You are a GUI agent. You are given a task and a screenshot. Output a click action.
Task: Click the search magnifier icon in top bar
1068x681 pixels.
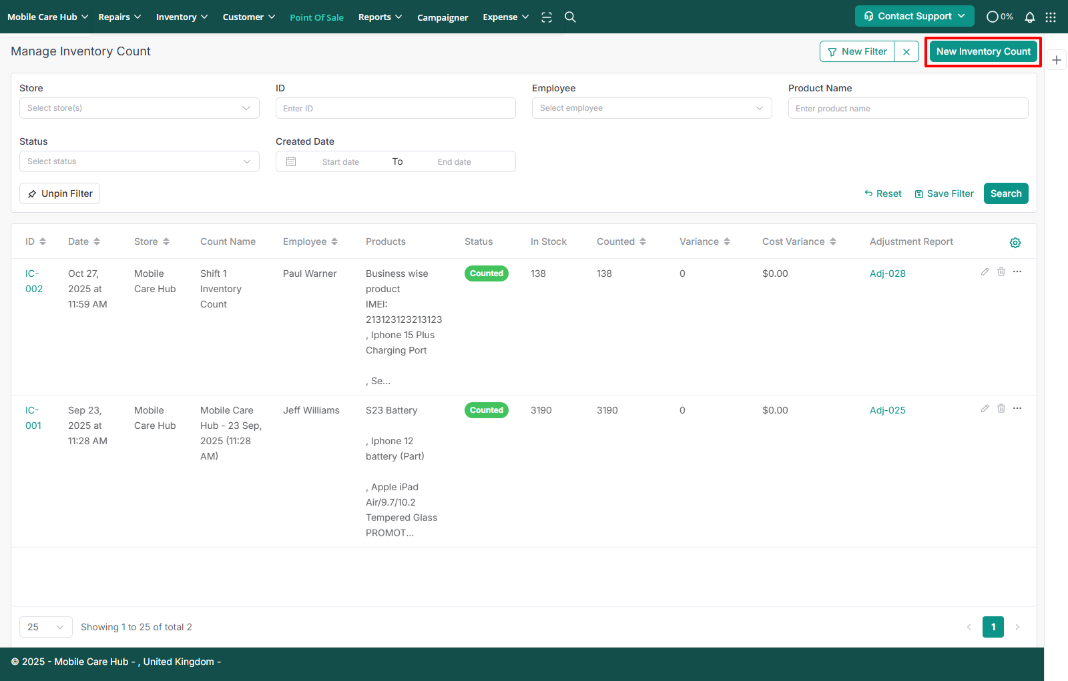(x=570, y=17)
